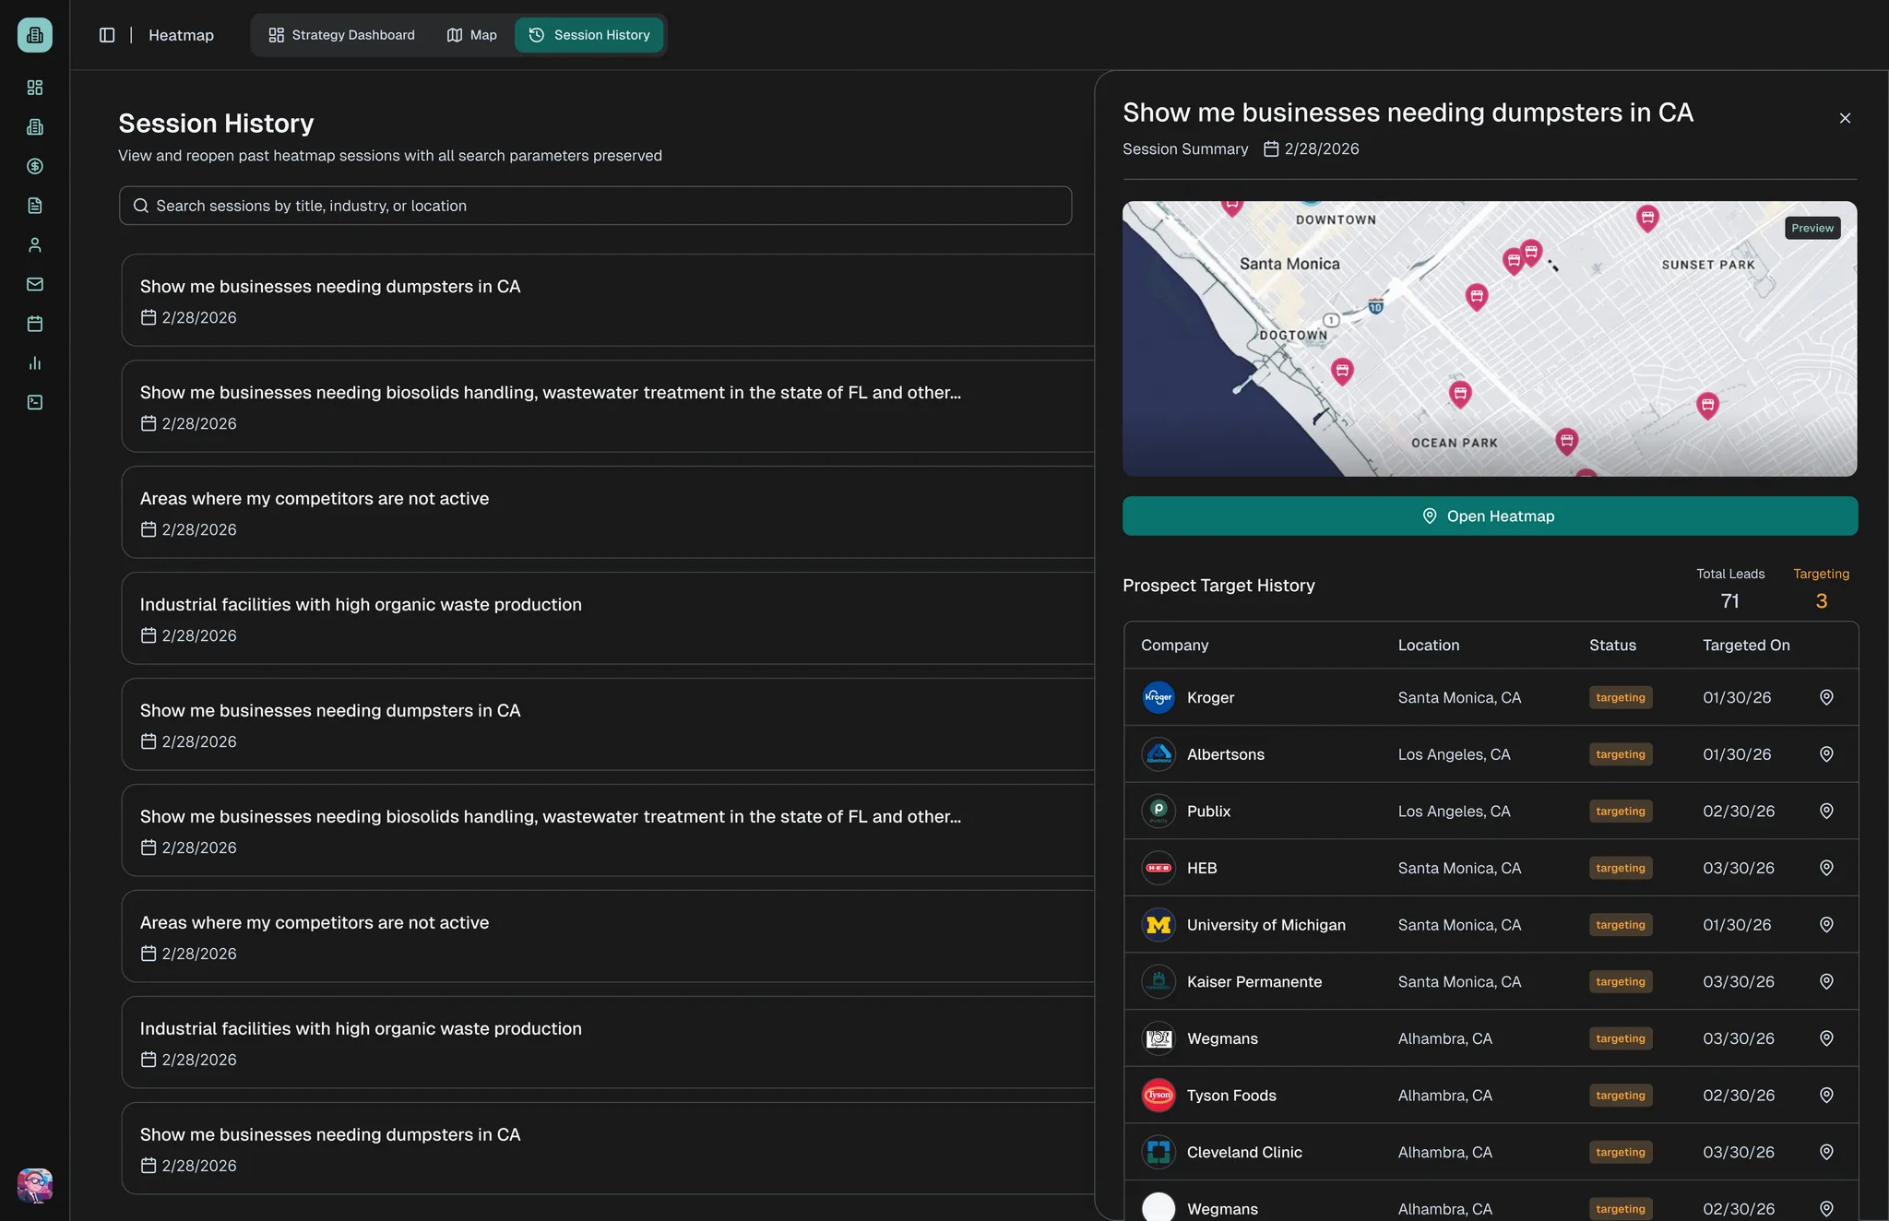Click the Santa Monica map preview thumbnail
Image resolution: width=1889 pixels, height=1221 pixels.
tap(1490, 338)
